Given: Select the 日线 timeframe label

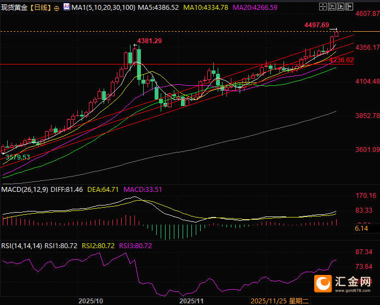Looking at the screenshot, I should pos(41,8).
